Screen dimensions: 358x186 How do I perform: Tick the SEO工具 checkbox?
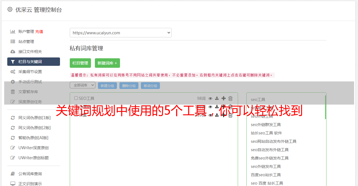(76, 98)
